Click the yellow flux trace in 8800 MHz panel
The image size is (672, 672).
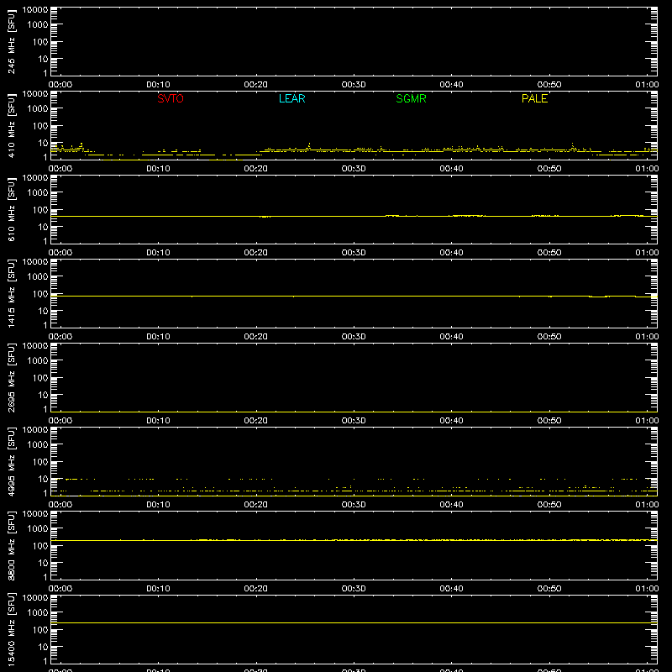pos(354,540)
